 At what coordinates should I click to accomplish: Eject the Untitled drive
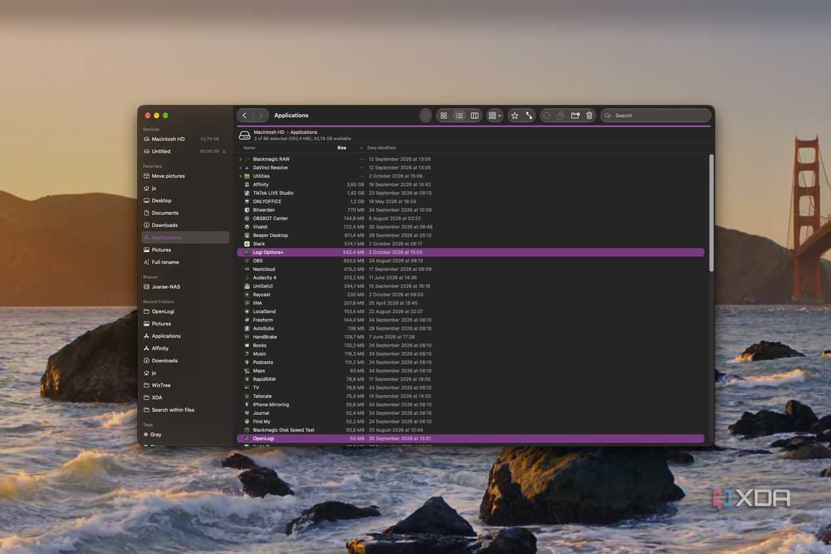pyautogui.click(x=224, y=152)
